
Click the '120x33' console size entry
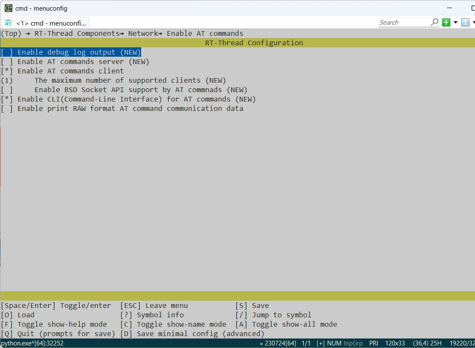click(395, 343)
